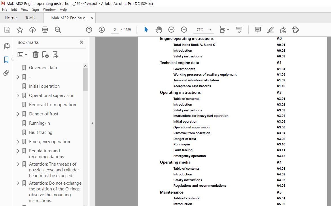This screenshot has height=206, width=331.
Task: Expand the O-rings attention bookmark
Action: pos(18,183)
